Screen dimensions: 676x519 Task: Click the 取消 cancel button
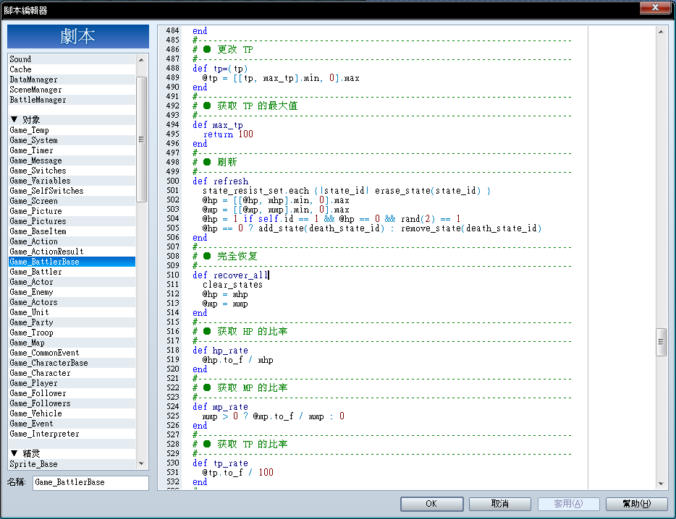(499, 504)
